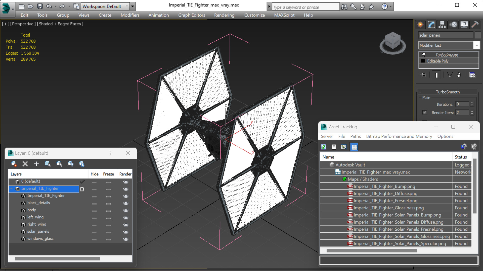Open file using folder icon in title bar
This screenshot has height=271, width=483.
point(31,6)
